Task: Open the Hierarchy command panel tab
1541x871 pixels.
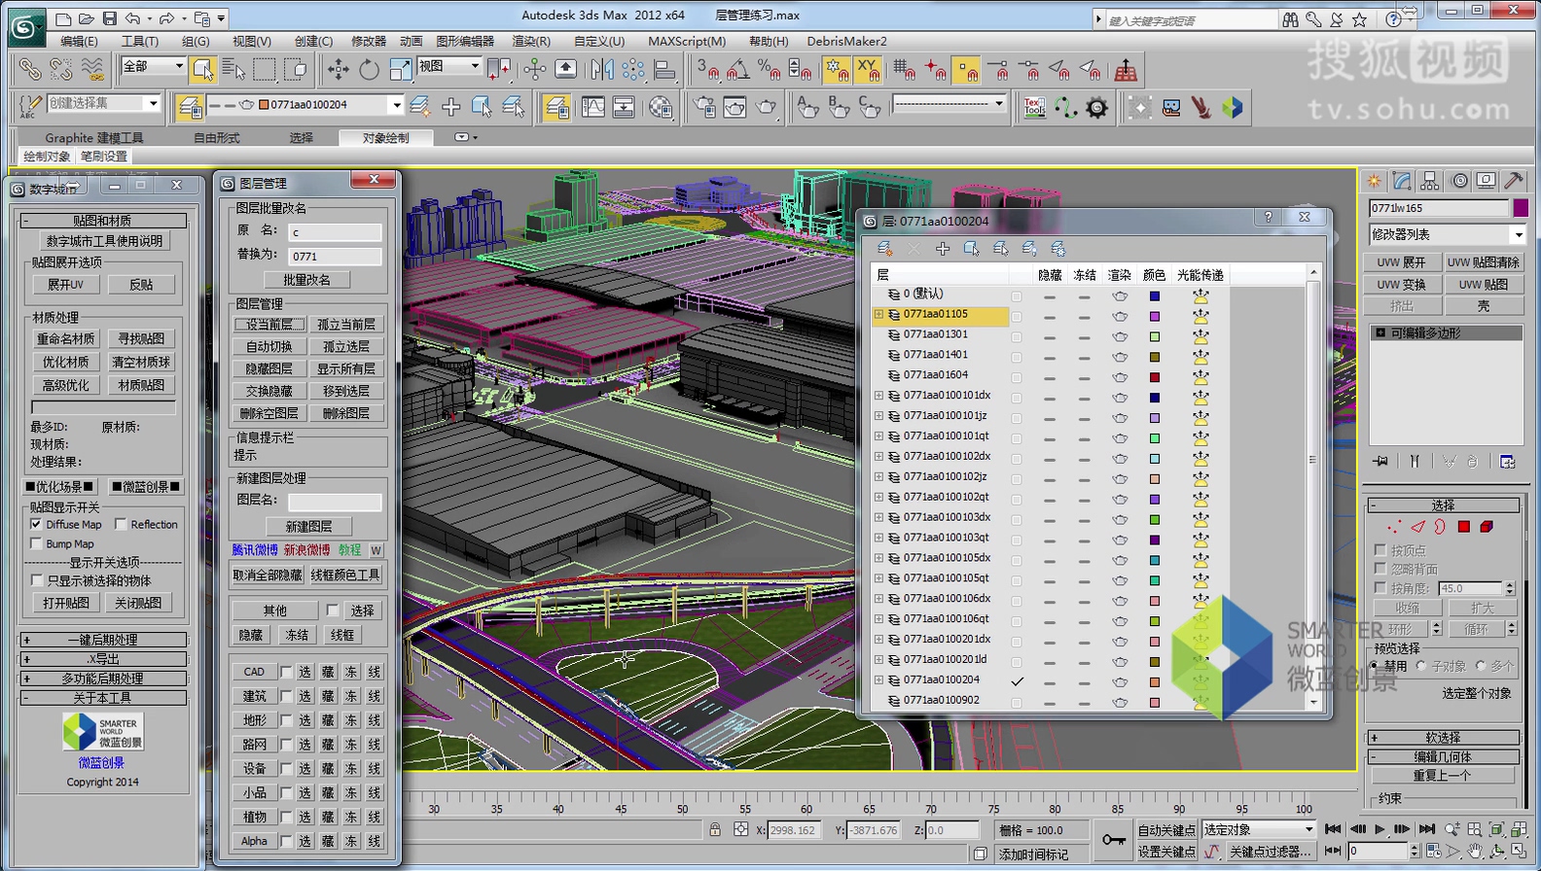Action: [x=1429, y=181]
